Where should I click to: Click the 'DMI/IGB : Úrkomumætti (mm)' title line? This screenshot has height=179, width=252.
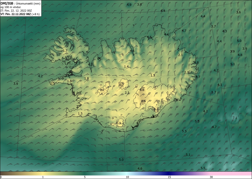(x=20, y=4)
